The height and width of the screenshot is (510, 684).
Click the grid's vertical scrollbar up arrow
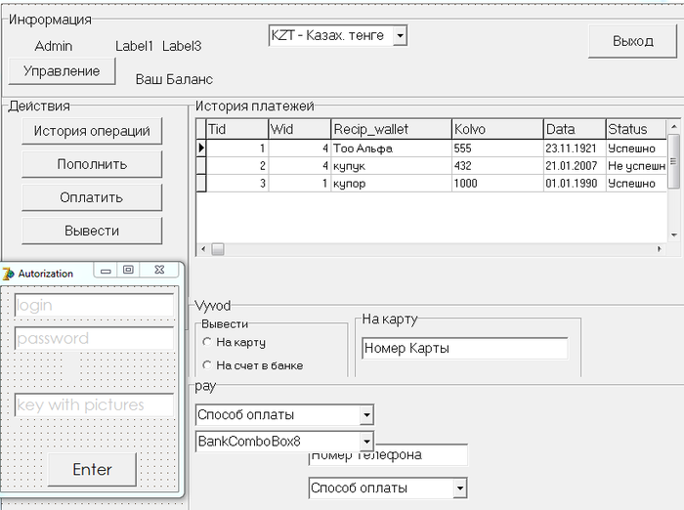tap(673, 128)
